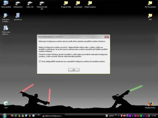This screenshot has width=158, height=118.
Task: Expand the games toolbar overflow chevron
Action: [116, 115]
